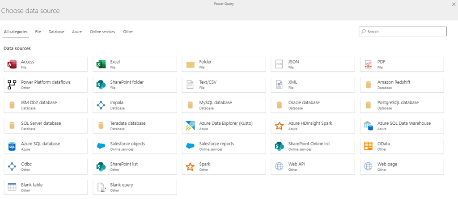The image size is (458, 199).
Task: Click the Access database icon
Action: point(12,64)
